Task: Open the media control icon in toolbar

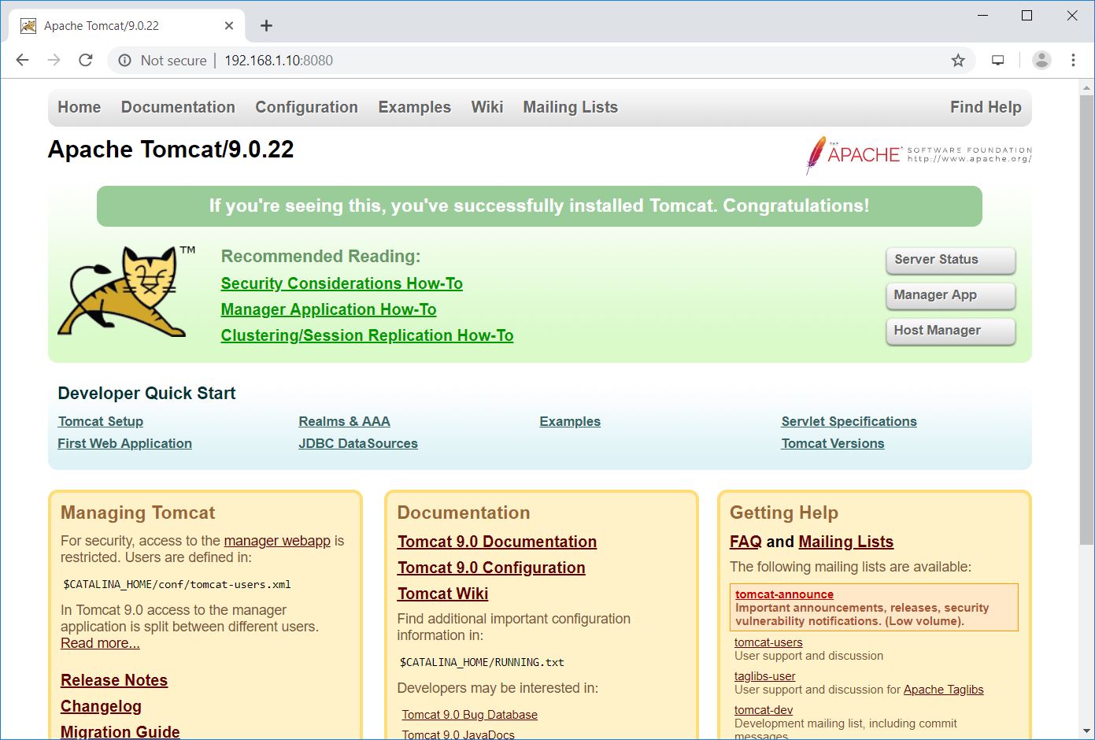Action: click(998, 60)
